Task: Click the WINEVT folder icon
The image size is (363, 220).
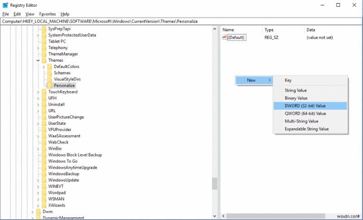Action: coord(44,186)
